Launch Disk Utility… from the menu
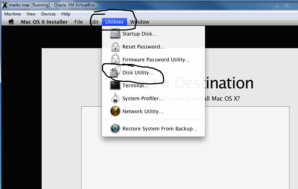 [153, 73]
